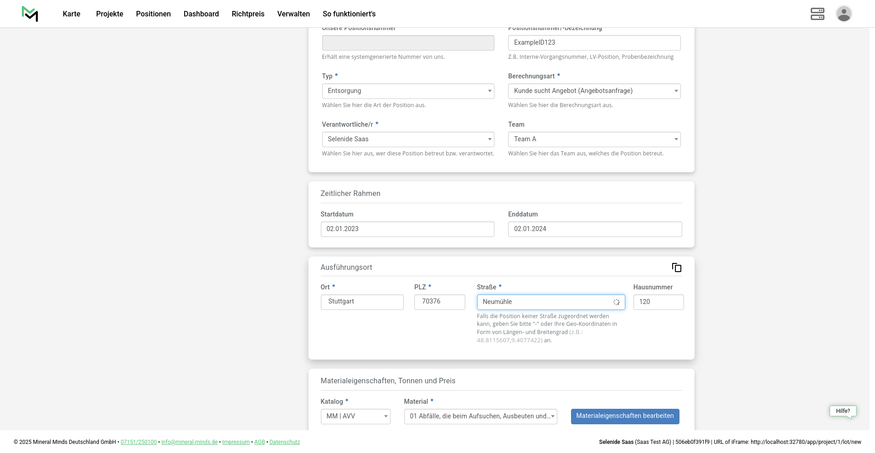
Task: Navigate to Dashboard in top navigation
Action: 201,14
